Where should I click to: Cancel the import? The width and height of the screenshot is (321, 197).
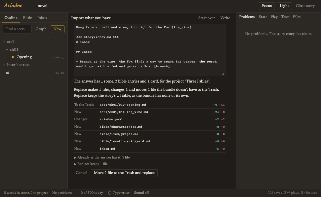click(82, 173)
